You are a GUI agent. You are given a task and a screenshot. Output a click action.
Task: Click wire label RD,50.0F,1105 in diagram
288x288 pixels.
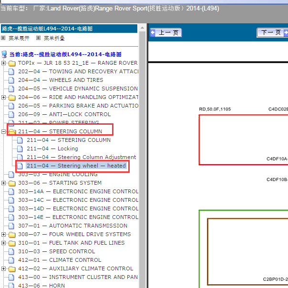215,109
